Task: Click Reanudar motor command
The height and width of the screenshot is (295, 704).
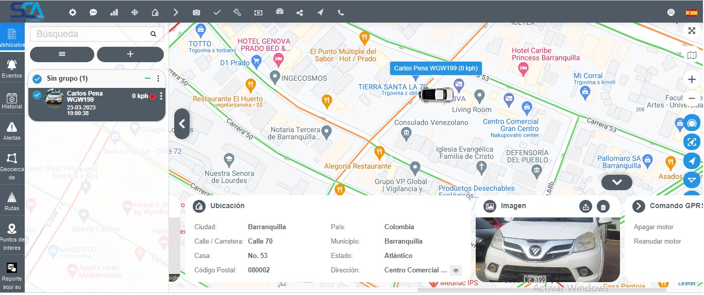Action: click(657, 242)
